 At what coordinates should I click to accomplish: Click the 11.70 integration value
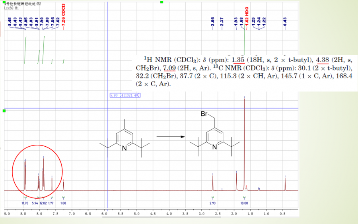coord(24,203)
